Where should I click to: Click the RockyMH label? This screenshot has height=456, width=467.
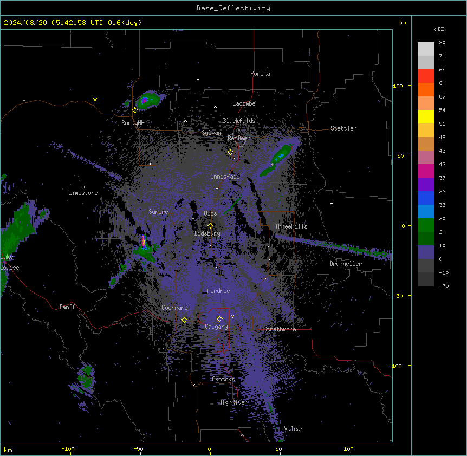coord(133,122)
